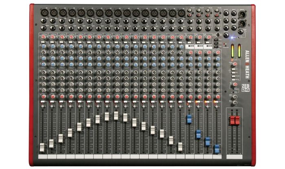Toggle the white filter switch under the channel 1 gain knob
Screen dimensions: 285x169
[43, 42]
